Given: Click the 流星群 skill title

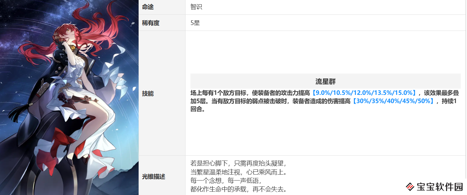Looking at the screenshot, I should (x=325, y=81).
